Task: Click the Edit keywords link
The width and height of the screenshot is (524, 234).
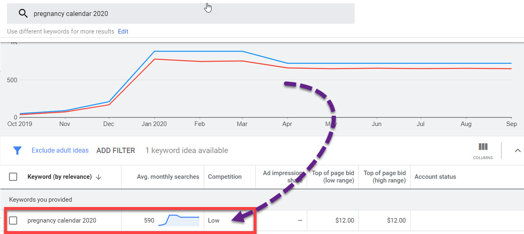Action: click(x=123, y=32)
